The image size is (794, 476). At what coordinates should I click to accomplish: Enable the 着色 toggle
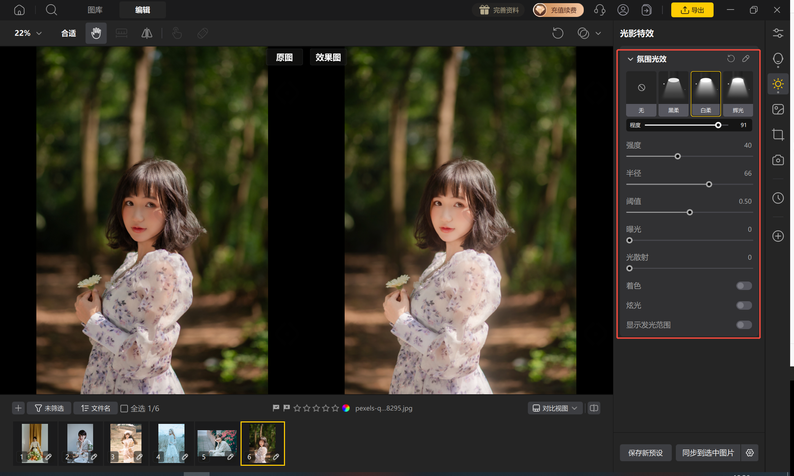tap(744, 286)
